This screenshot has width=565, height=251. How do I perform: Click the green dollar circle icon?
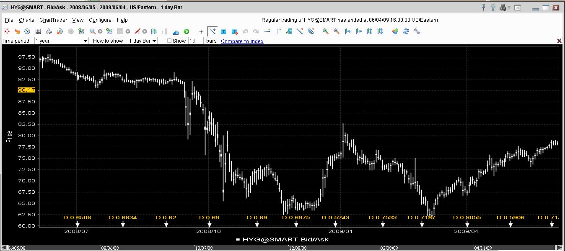187,31
